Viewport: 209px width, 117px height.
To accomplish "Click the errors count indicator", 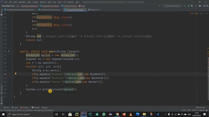I will pos(192,13).
